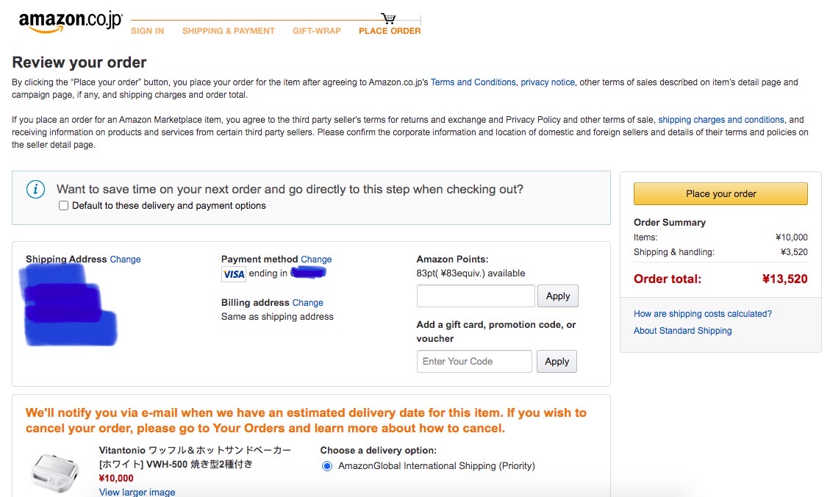Click the shopping cart icon
The image size is (830, 497).
388,18
